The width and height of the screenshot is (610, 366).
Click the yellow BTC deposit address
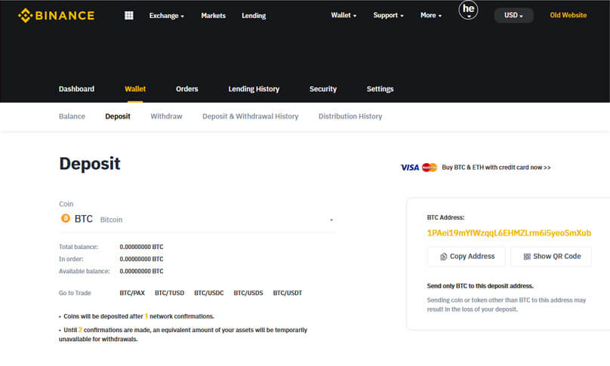[509, 233]
